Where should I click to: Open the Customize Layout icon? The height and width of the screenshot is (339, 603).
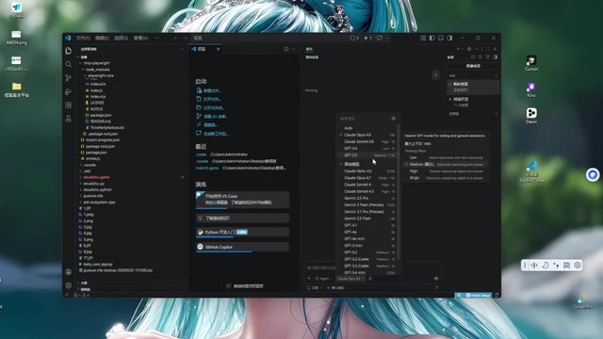tap(423, 38)
